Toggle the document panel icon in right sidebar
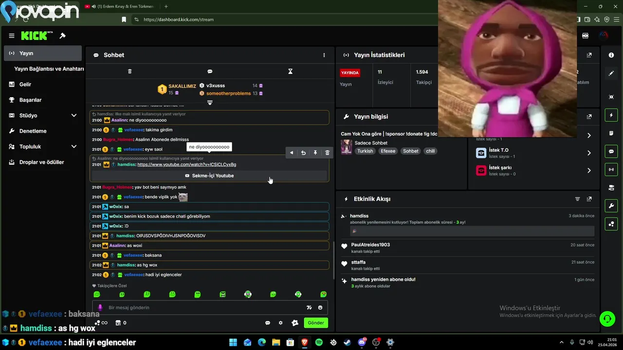The height and width of the screenshot is (350, 623). [x=611, y=133]
